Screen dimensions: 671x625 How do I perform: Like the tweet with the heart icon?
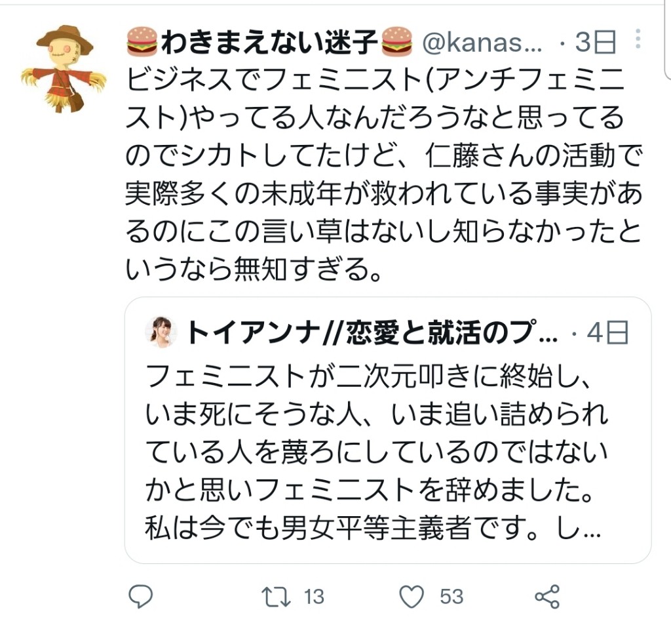(412, 596)
